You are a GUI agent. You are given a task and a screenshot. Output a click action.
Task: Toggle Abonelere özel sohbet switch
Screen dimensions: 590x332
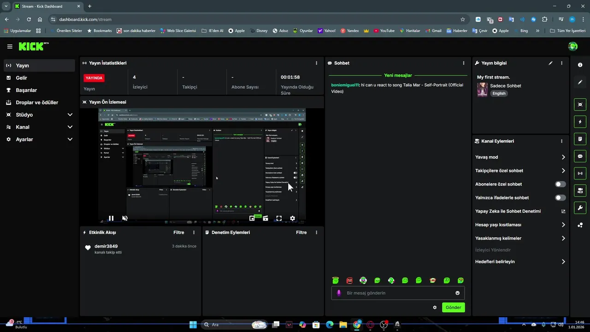click(x=560, y=184)
